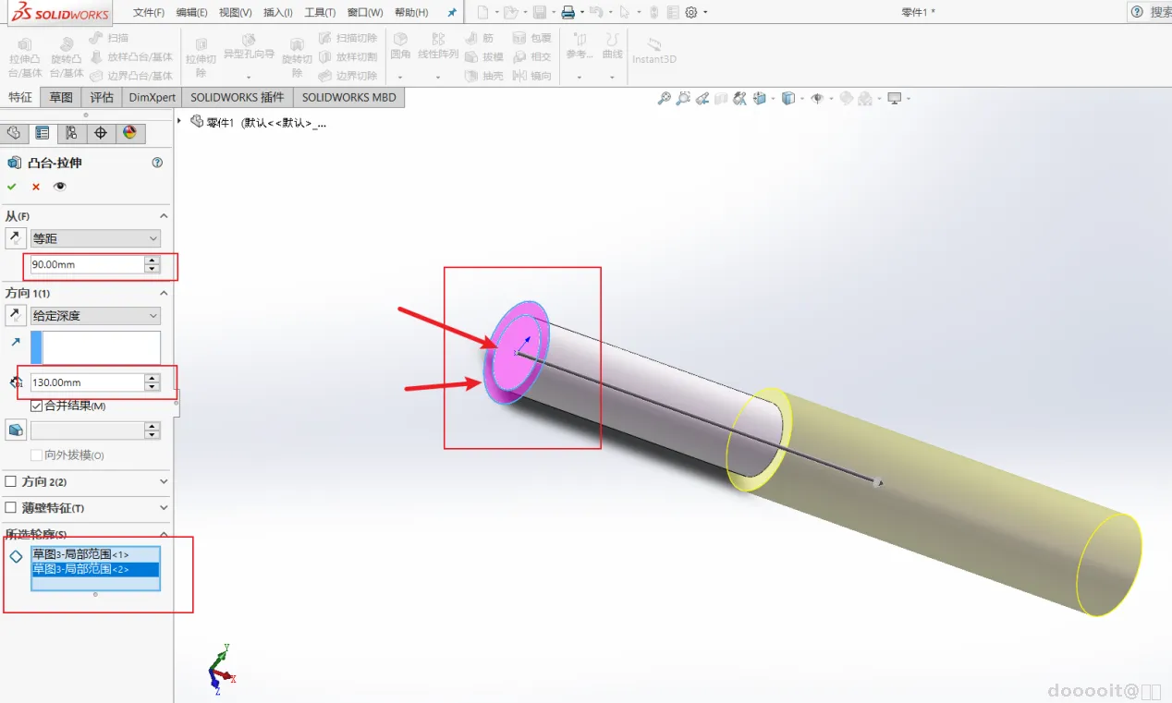This screenshot has width=1172, height=703.
Task: Toggle detailed preview eye icon
Action: [x=60, y=187]
